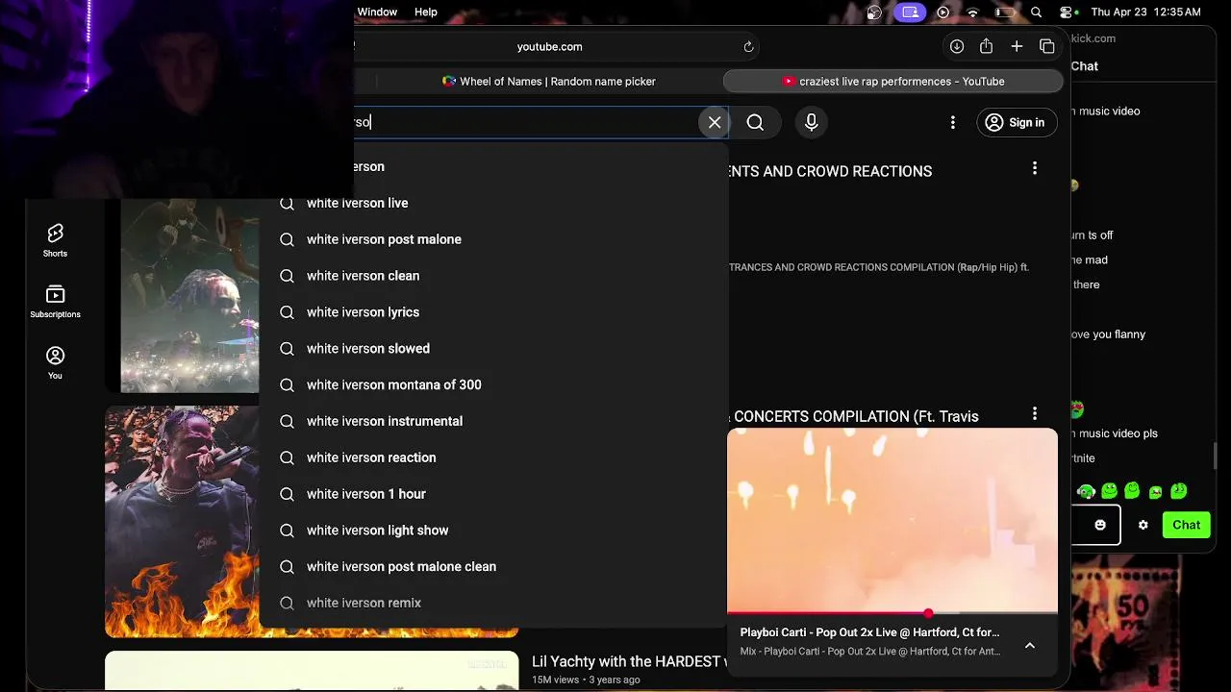Choose suggestion 'white iverson 1 hour'
The width and height of the screenshot is (1231, 692).
(492, 494)
